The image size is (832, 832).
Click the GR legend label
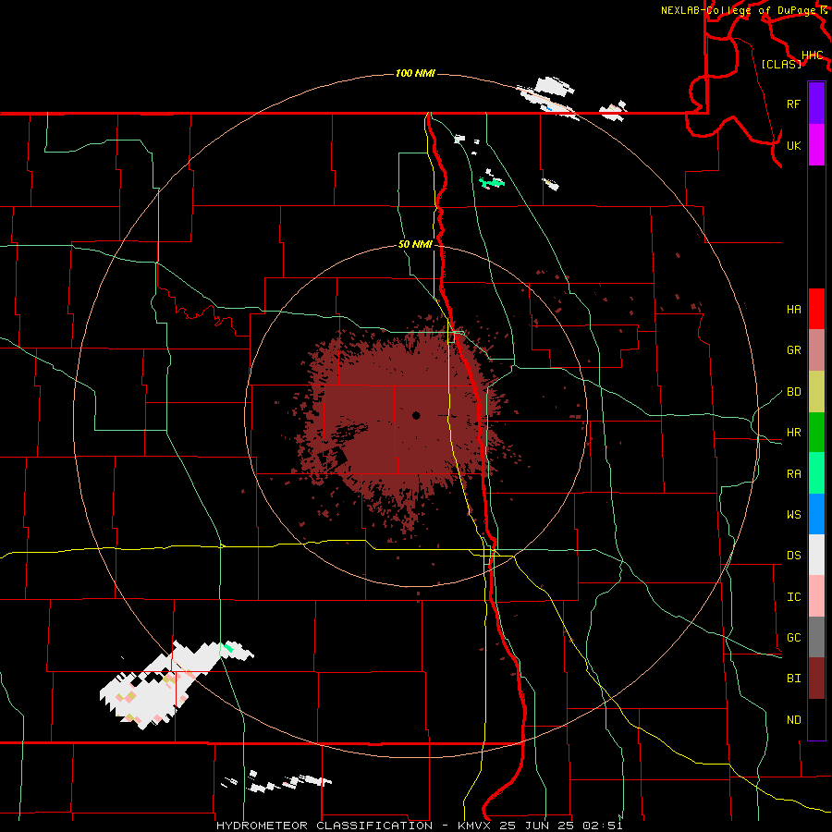point(793,350)
